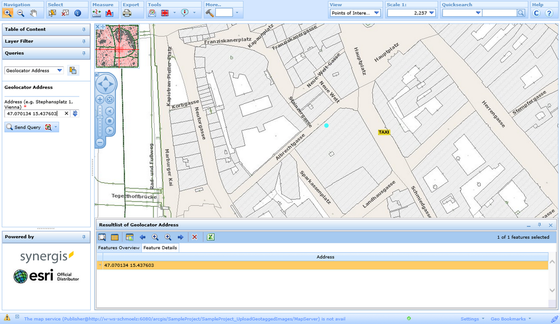Select the Zoom In navigation tool

click(x=7, y=13)
